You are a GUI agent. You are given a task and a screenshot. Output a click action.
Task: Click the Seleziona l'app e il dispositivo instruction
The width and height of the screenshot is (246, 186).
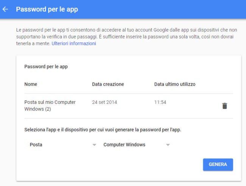(x=103, y=130)
